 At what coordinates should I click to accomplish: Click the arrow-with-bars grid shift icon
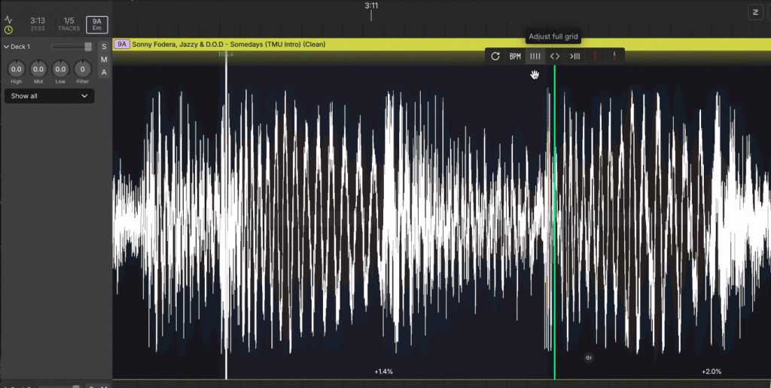pyautogui.click(x=574, y=56)
